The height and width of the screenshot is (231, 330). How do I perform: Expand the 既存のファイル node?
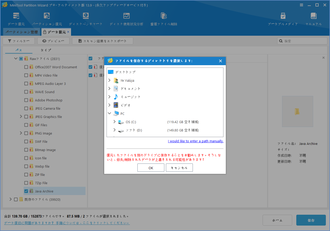(x=11, y=199)
